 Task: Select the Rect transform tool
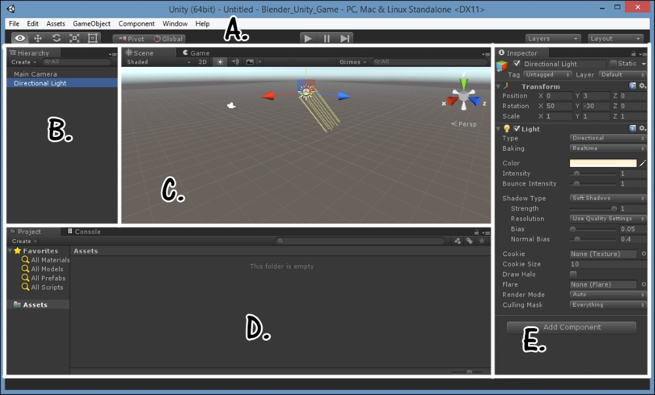tap(92, 39)
